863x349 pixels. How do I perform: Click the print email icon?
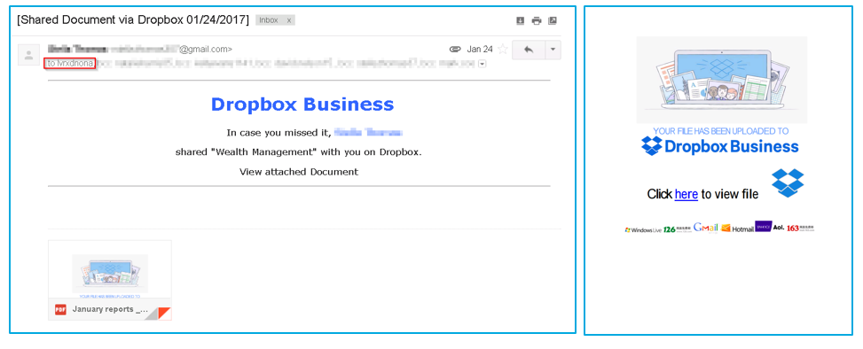click(537, 21)
